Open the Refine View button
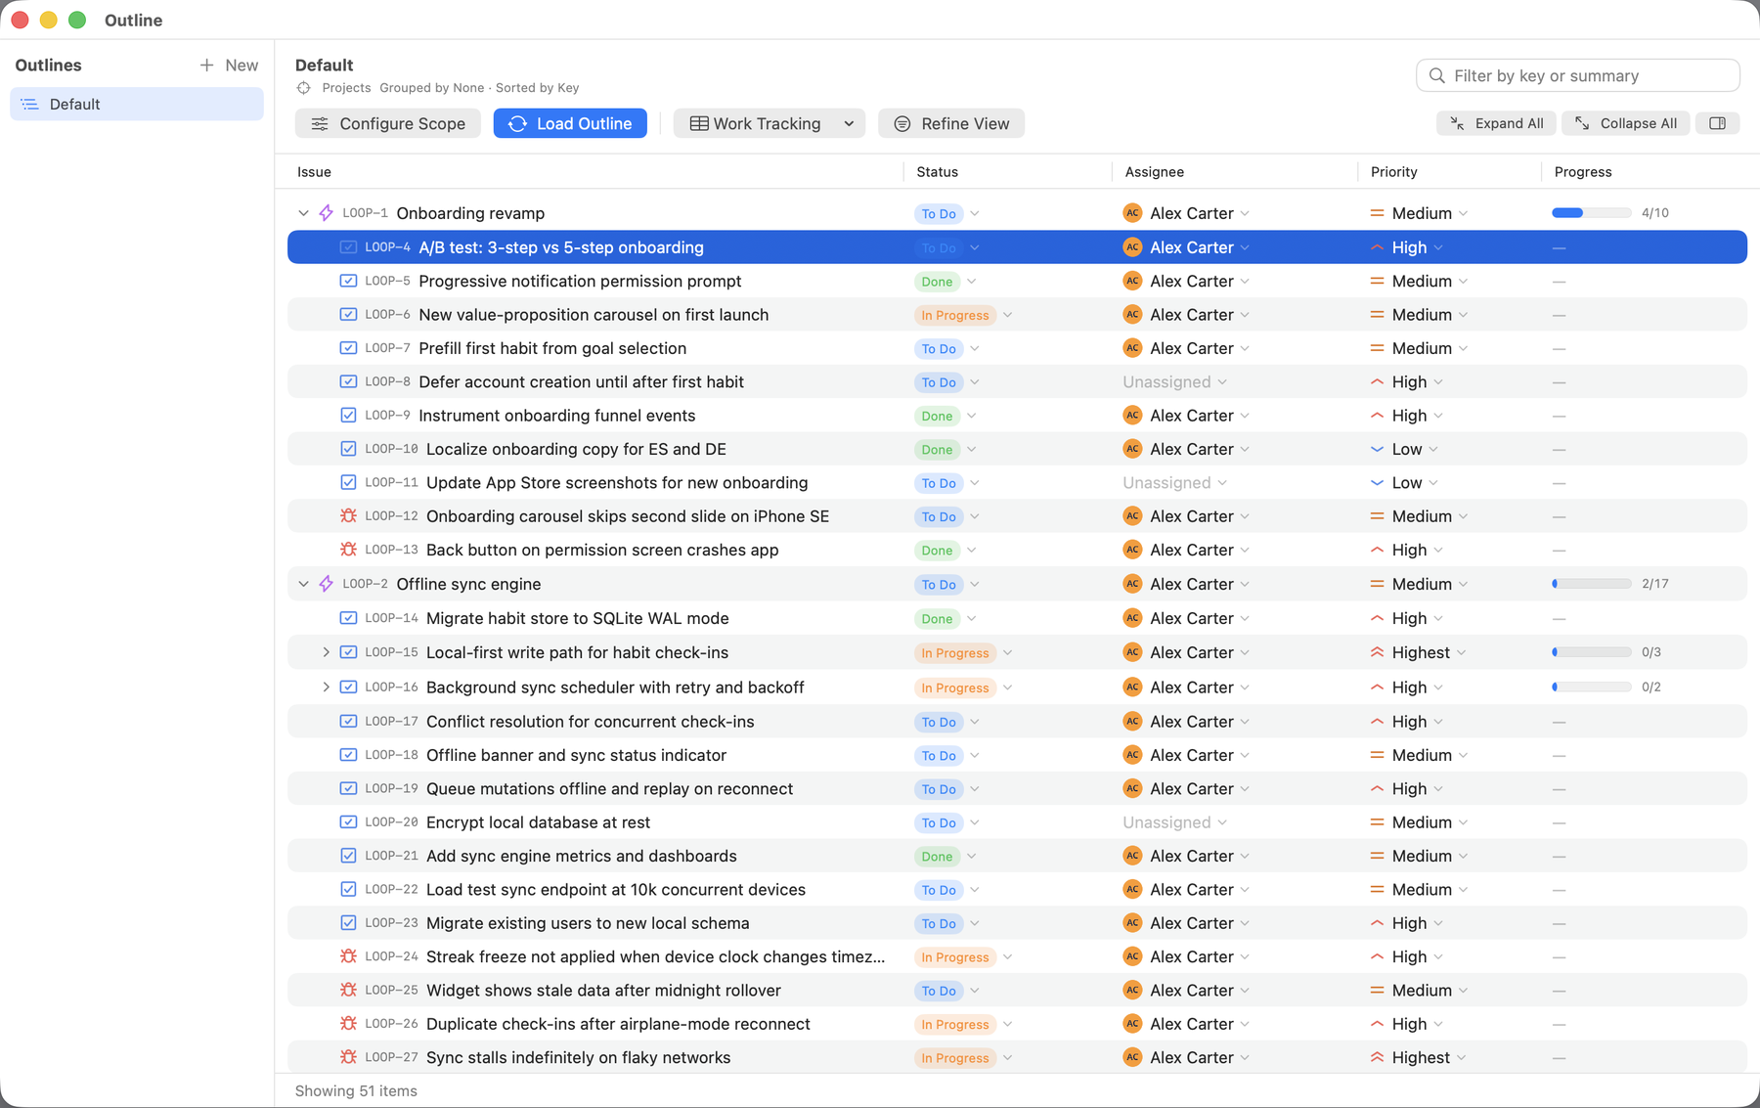This screenshot has height=1108, width=1760. click(951, 123)
